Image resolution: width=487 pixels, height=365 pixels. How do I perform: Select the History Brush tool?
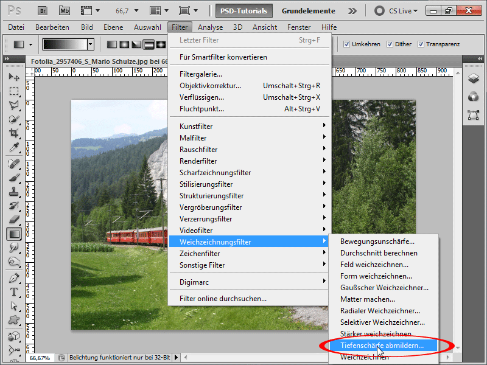[x=13, y=206]
